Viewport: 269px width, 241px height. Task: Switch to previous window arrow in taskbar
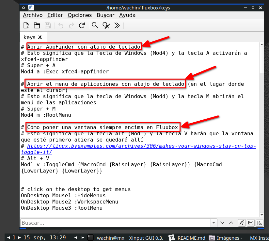click(76, 237)
